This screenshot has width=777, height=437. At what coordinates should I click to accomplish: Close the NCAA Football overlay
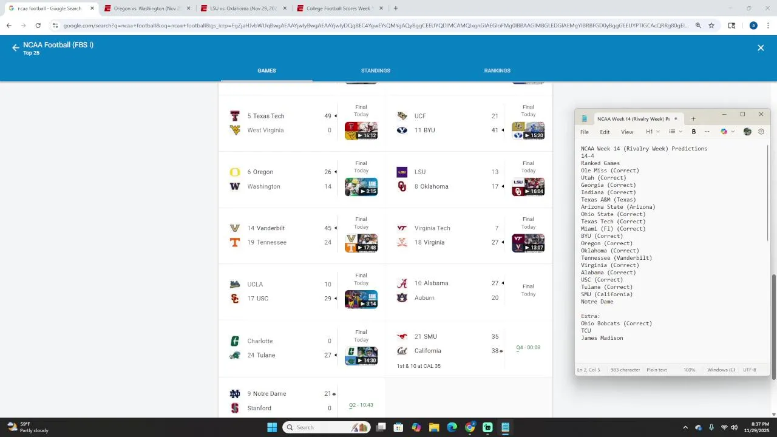pyautogui.click(x=761, y=48)
